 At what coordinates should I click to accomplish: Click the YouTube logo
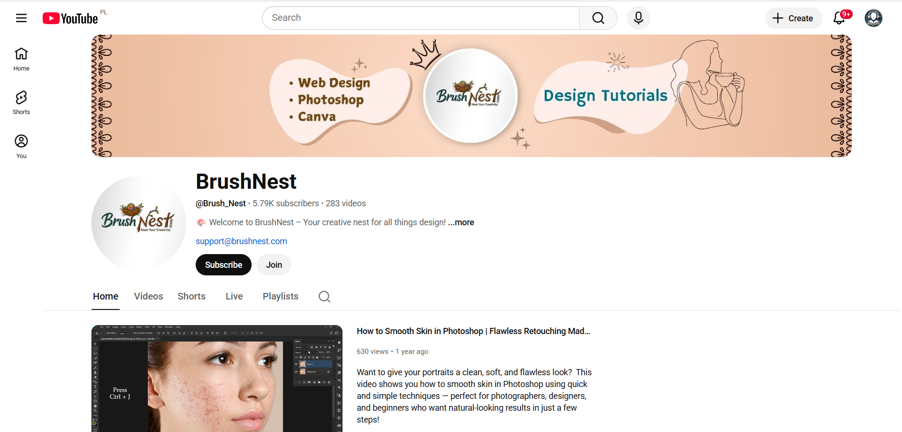[70, 18]
